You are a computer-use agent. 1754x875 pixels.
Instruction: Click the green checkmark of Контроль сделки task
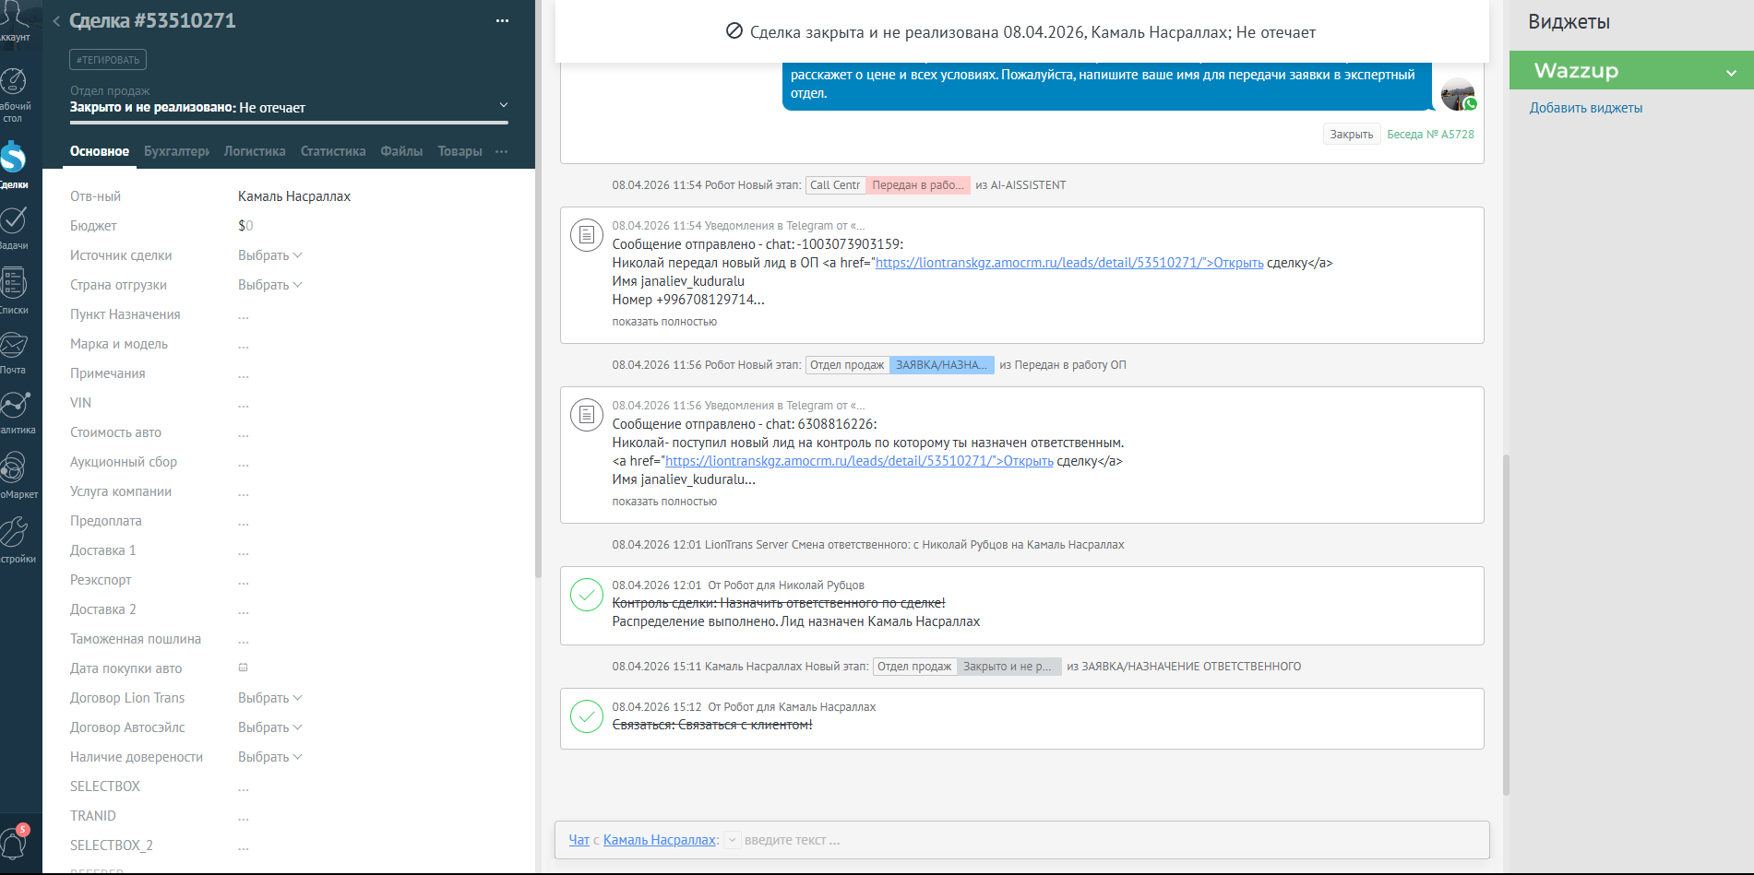(x=587, y=595)
